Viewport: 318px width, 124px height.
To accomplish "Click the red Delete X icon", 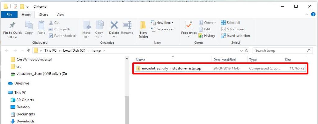I will coord(114,25).
